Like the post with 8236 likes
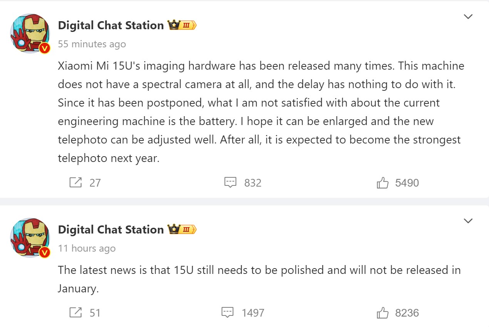Image resolution: width=489 pixels, height=327 pixels. [x=382, y=313]
